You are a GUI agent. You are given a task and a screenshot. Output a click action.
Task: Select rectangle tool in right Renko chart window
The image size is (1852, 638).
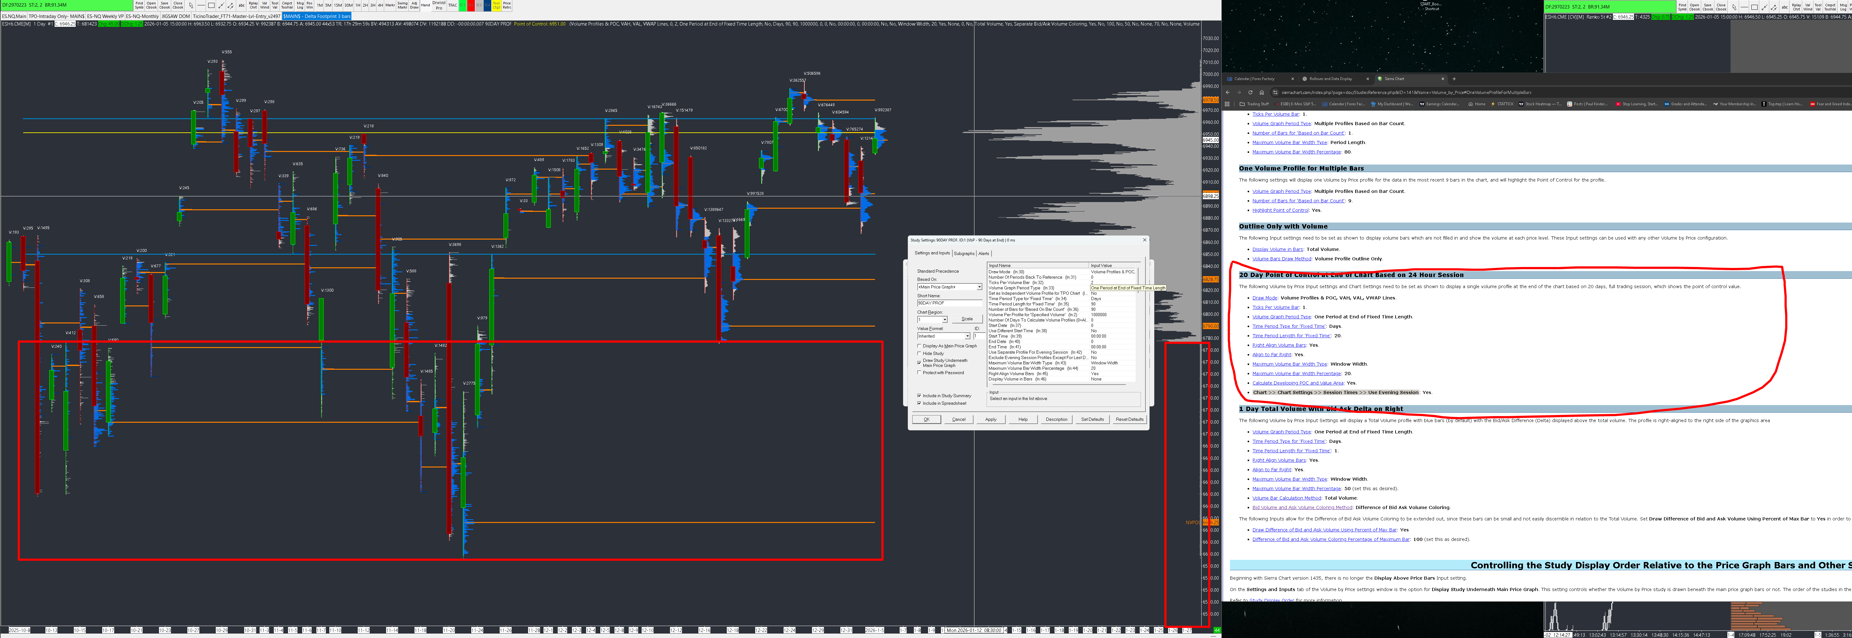[1754, 7]
